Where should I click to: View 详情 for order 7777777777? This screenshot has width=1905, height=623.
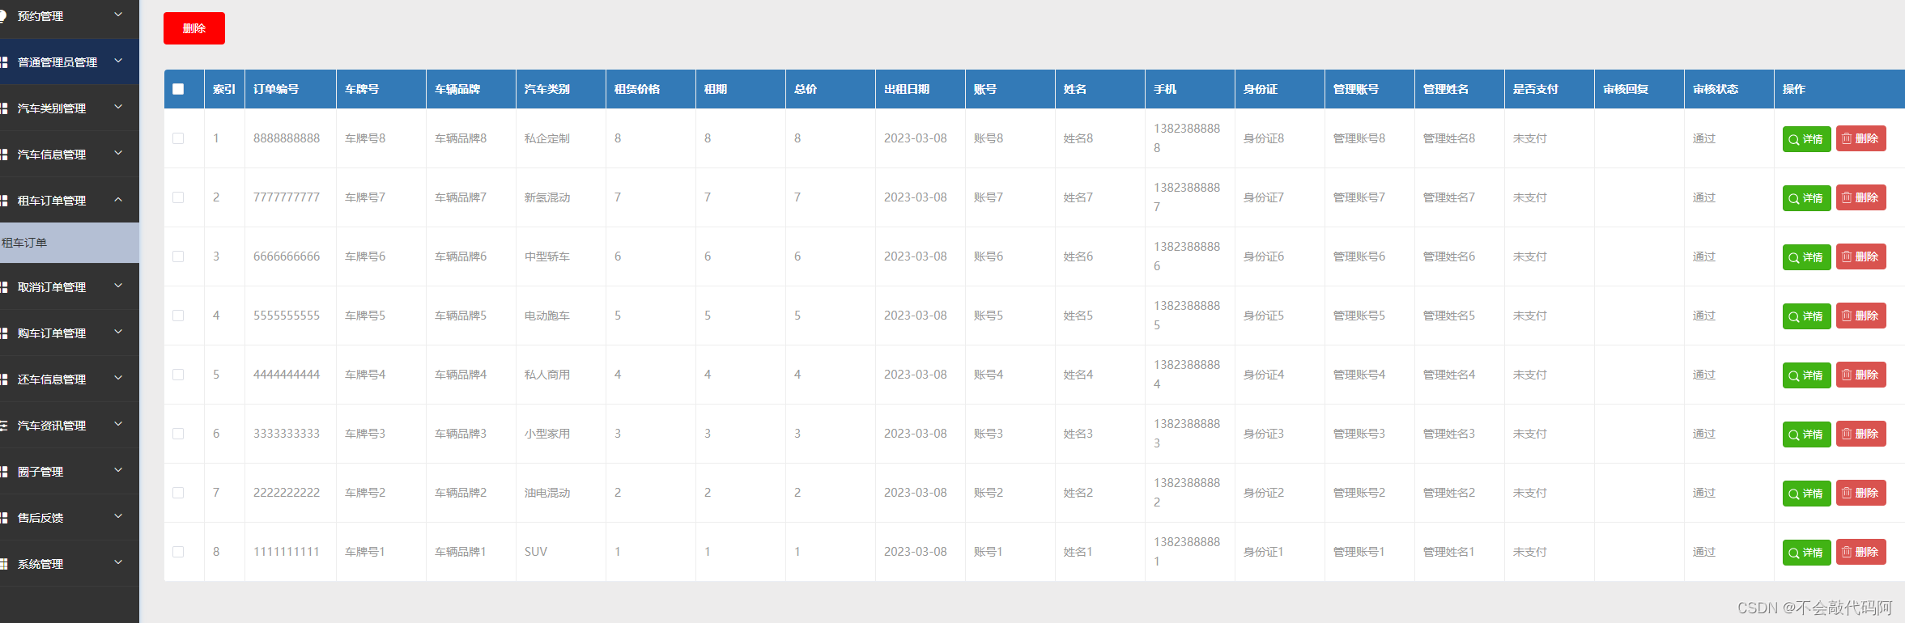(x=1806, y=198)
